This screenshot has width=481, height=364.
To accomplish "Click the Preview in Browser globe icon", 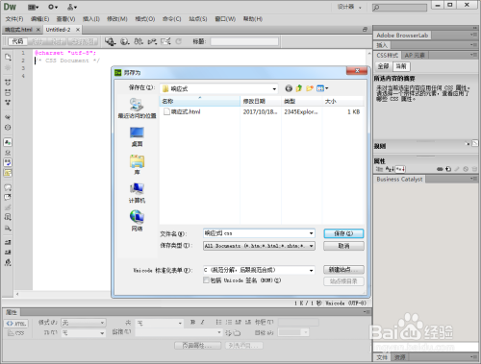I will (x=124, y=41).
